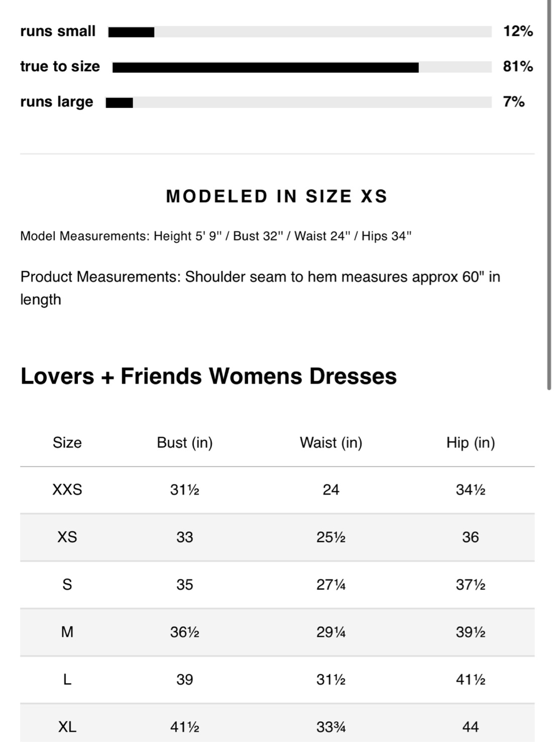
Task: Select the XXS size row
Action: [x=277, y=490]
